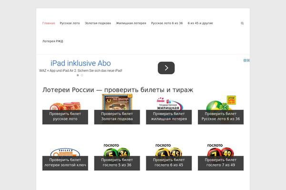The height and width of the screenshot is (190, 286).
Task: Click Проверить билет Золотая подкова caption
Action: pos(117,117)
